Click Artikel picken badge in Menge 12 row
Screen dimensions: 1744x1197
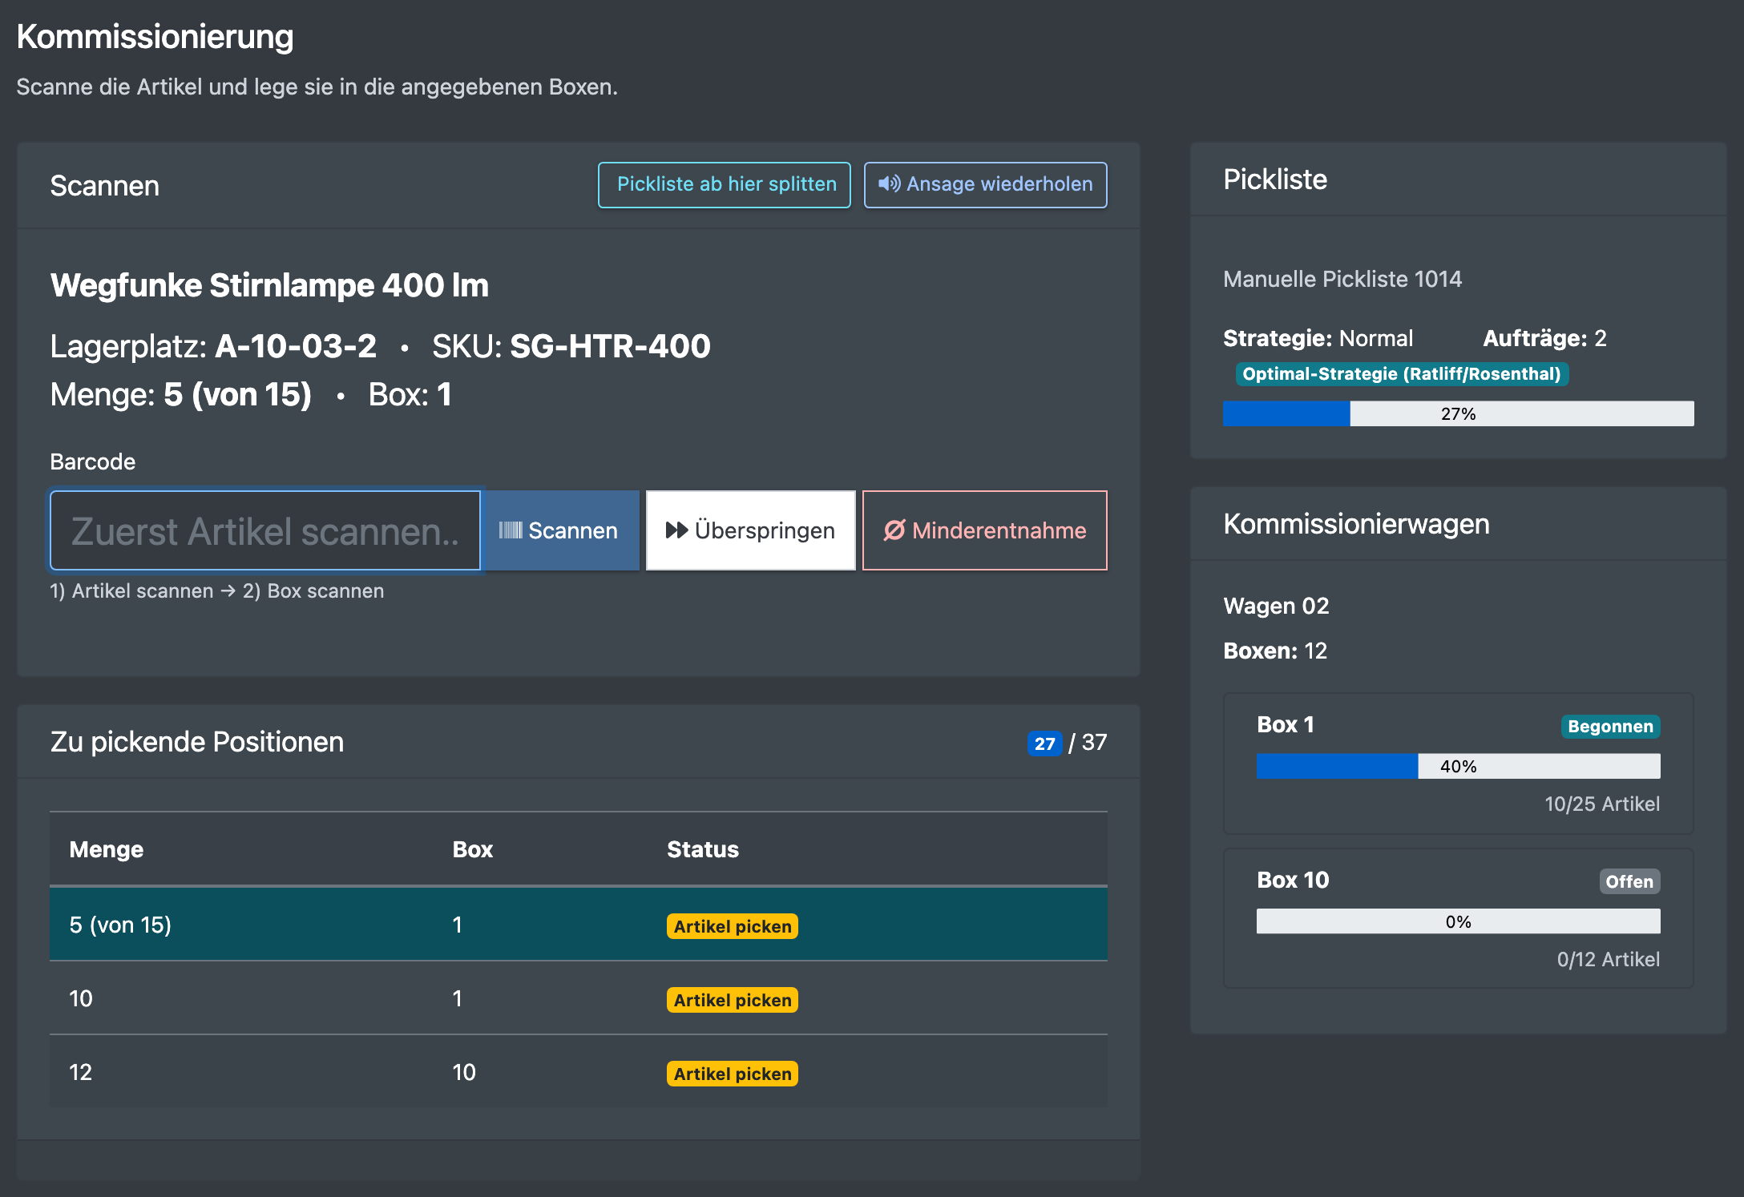(733, 1074)
